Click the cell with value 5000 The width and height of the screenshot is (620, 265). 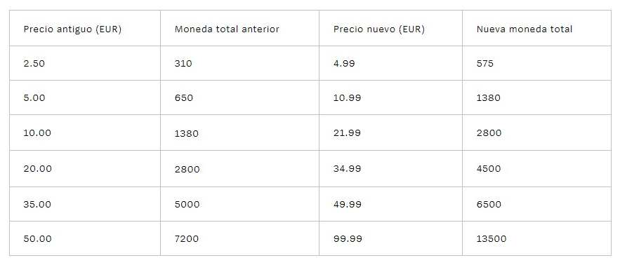(239, 204)
